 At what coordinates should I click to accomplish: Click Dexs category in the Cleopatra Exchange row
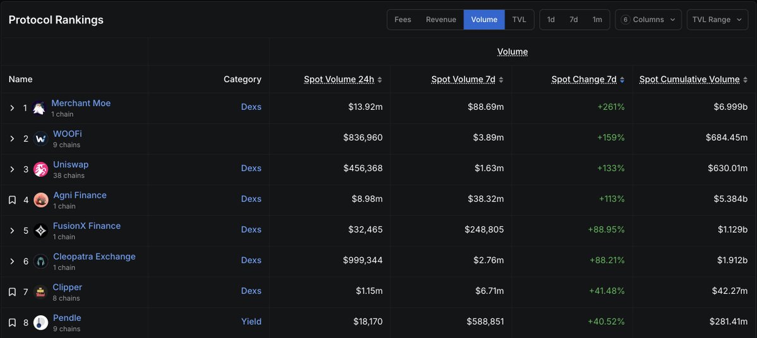tap(251, 260)
